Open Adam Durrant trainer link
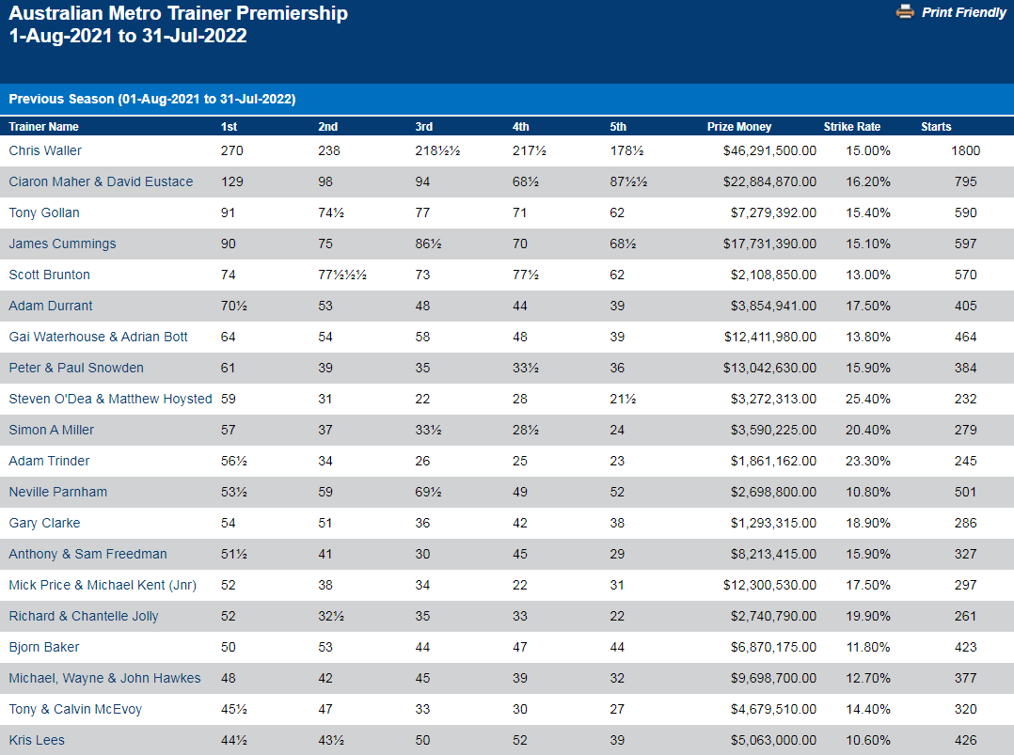Image resolution: width=1014 pixels, height=755 pixels. [51, 306]
